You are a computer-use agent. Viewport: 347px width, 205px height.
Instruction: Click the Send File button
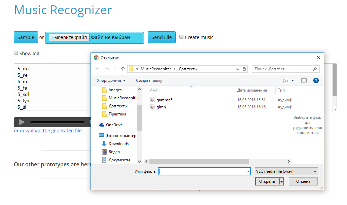[x=162, y=37]
